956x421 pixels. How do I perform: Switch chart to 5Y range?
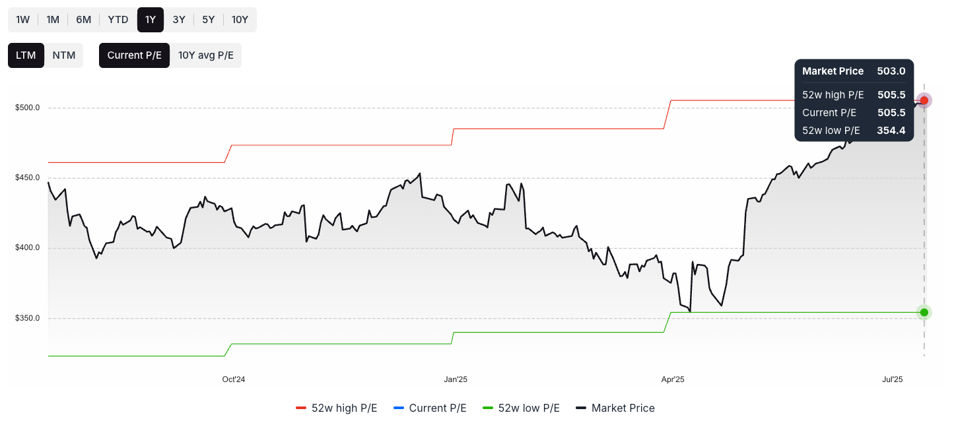[209, 20]
